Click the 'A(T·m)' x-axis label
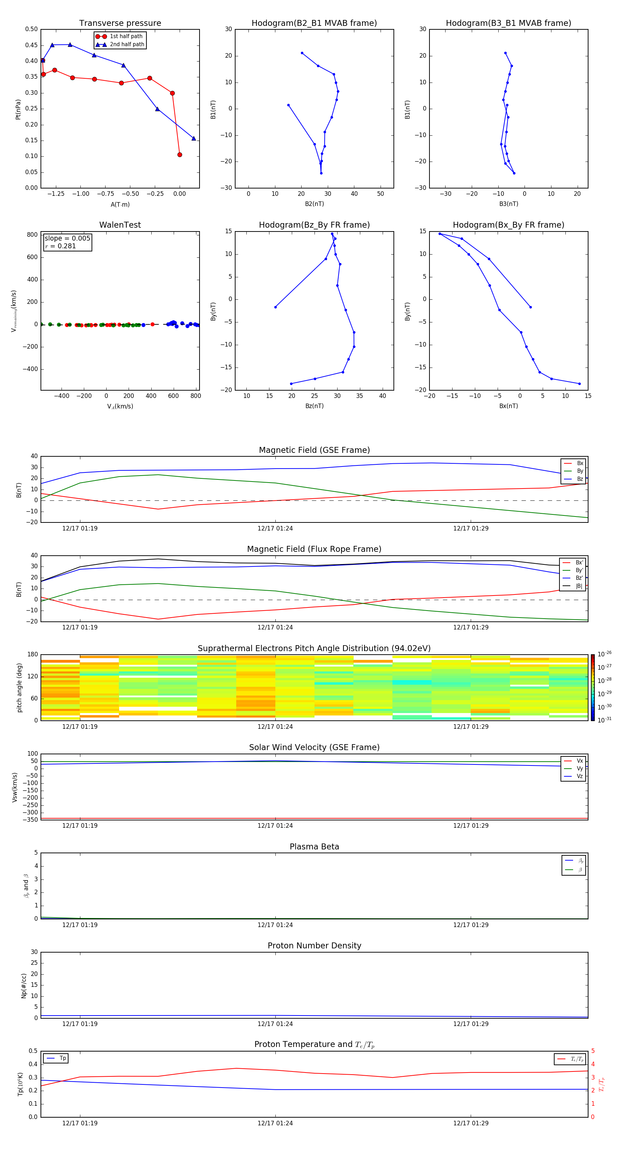Image resolution: width=629 pixels, height=1154 pixels. tap(120, 205)
